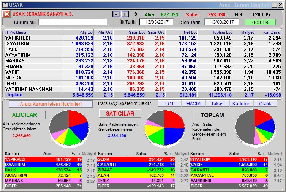Sort by Alış Ort. column header
This screenshot has height=192, width=286.
click(104, 32)
